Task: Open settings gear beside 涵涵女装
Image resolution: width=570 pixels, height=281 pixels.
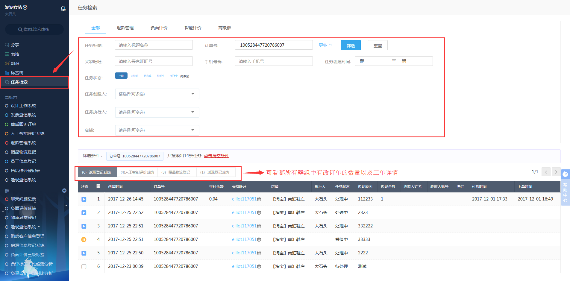Action: click(x=25, y=7)
